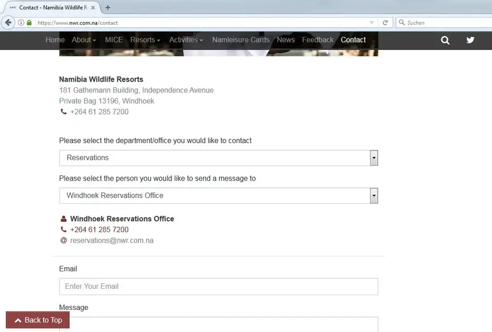This screenshot has height=332, width=492.
Task: Open Namleisure Cards page
Action: 241,40
